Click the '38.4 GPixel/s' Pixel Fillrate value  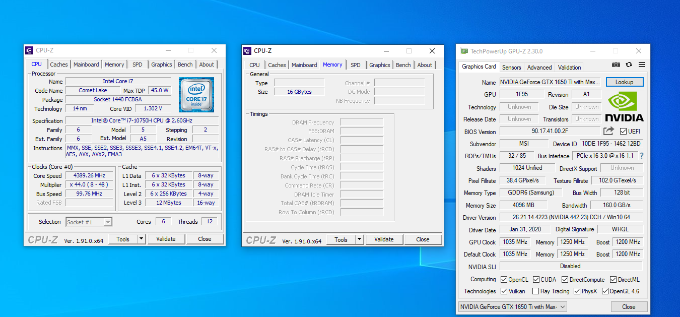523,180
